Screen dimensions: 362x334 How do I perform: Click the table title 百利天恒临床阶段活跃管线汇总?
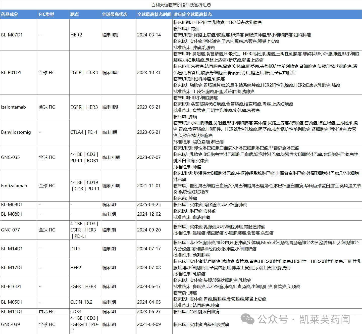coord(181,5)
